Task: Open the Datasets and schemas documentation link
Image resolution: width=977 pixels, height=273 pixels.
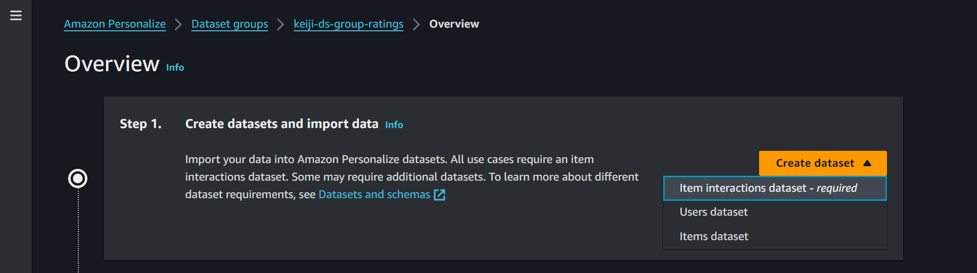Action: coord(374,194)
